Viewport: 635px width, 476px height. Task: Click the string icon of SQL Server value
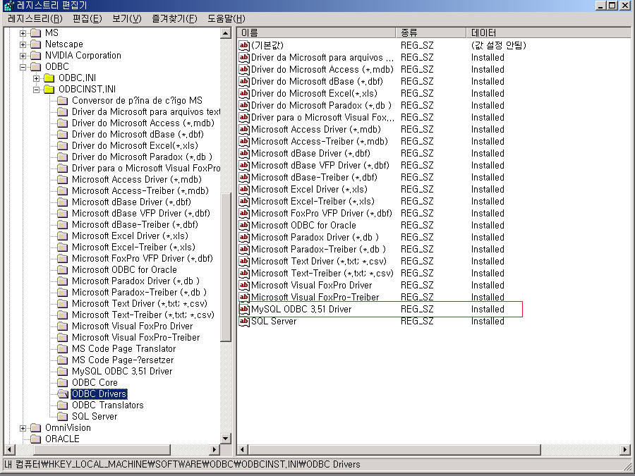pos(244,322)
